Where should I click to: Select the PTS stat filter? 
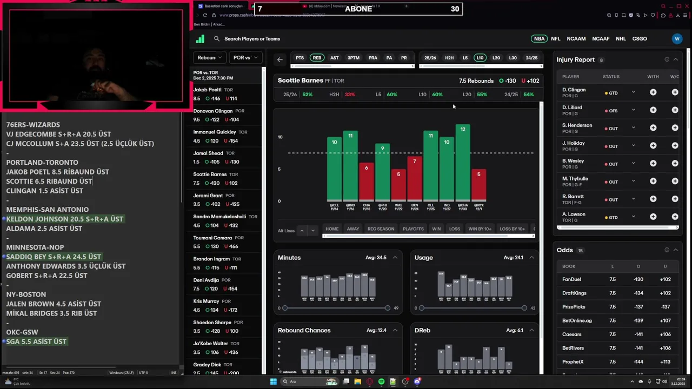coord(300,58)
